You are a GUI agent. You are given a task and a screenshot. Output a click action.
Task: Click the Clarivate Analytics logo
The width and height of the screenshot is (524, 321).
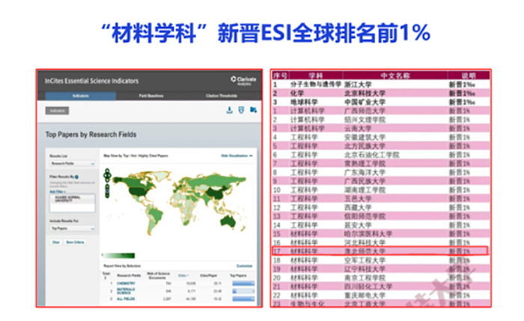tap(243, 82)
